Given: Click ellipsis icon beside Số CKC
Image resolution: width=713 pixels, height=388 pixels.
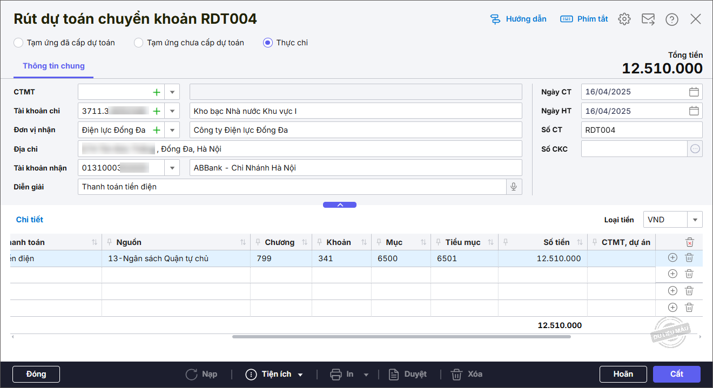Looking at the screenshot, I should pos(695,149).
